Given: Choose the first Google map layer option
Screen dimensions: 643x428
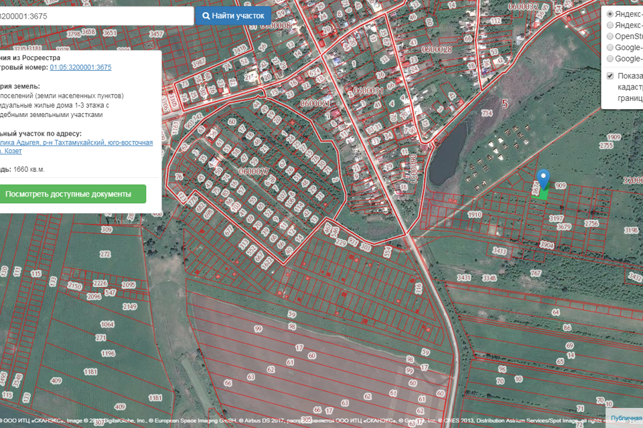Looking at the screenshot, I should tap(610, 47).
